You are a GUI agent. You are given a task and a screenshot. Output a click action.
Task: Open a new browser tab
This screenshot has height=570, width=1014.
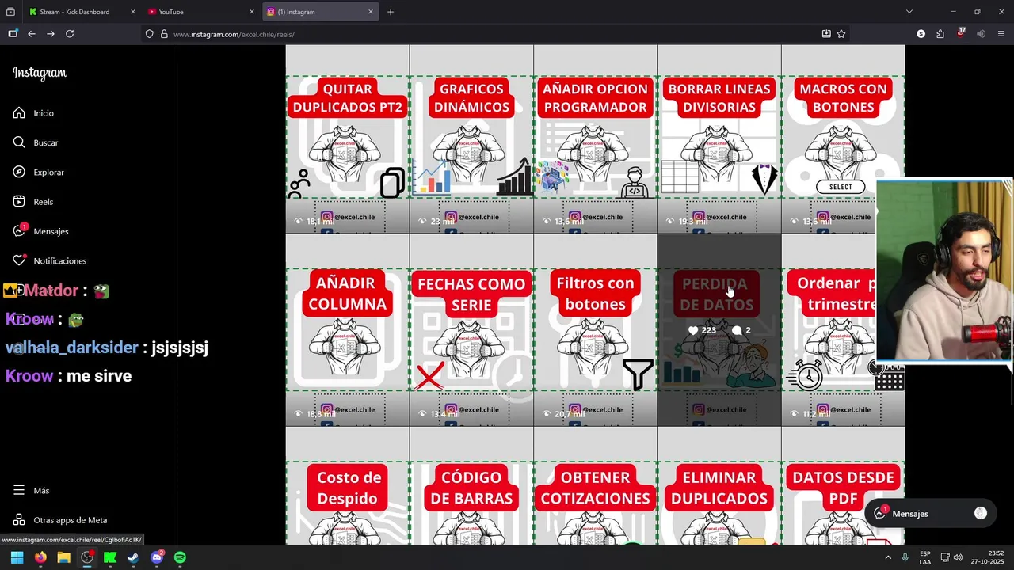[391, 12]
